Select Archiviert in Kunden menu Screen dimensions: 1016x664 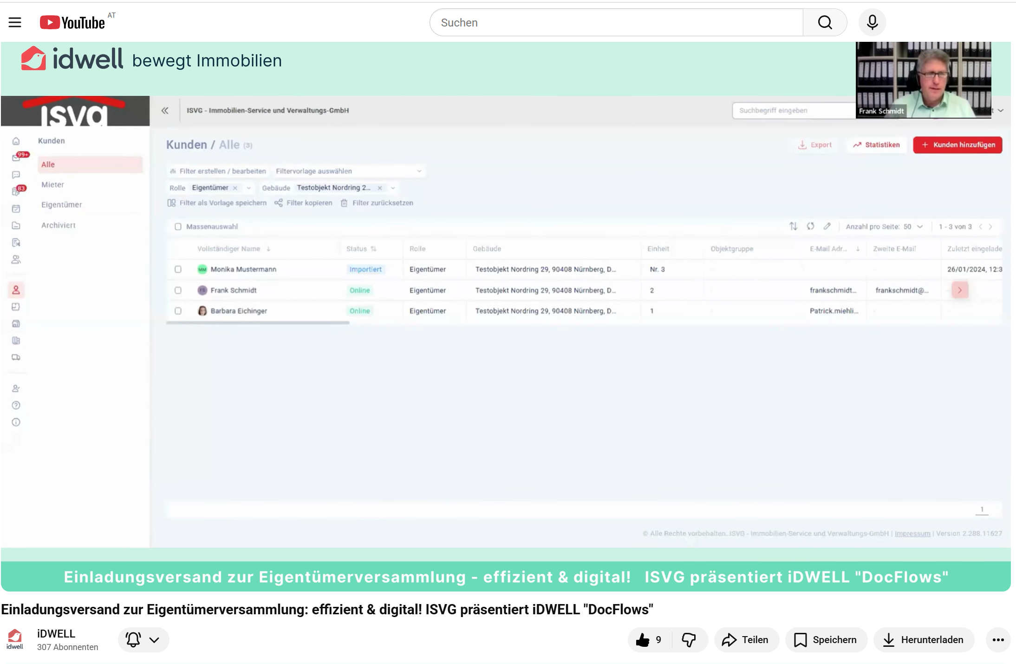pos(59,225)
